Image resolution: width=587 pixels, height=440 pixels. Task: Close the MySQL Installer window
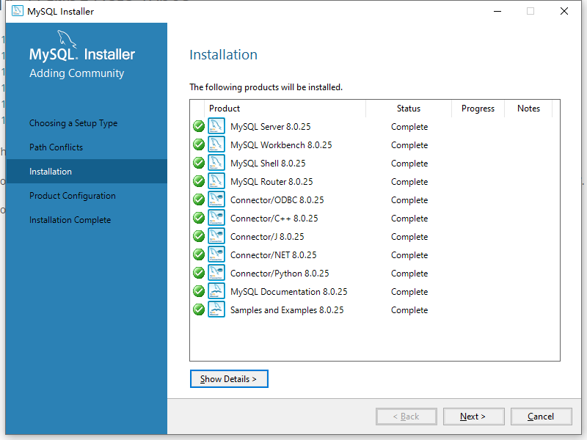(x=564, y=11)
